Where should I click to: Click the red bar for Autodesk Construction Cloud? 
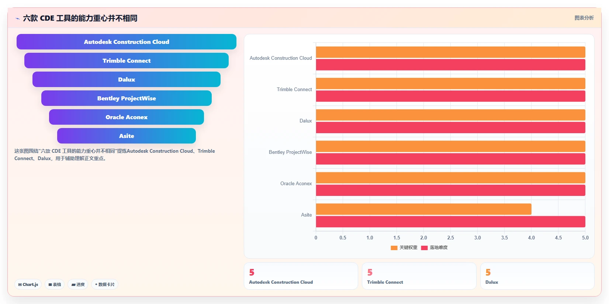pos(450,65)
